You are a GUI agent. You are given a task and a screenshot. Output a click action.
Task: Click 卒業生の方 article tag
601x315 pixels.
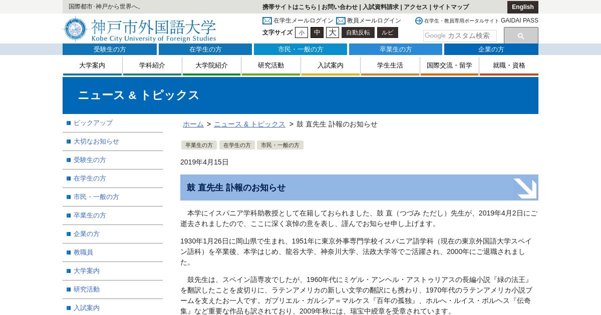[199, 145]
